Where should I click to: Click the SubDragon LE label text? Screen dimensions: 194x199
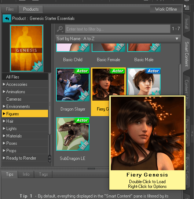click(x=73, y=158)
